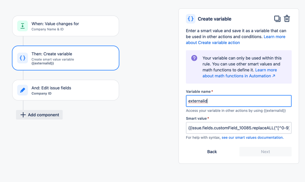305x182 pixels.
Task: Click the panel header curly braces icon
Action: point(191,19)
